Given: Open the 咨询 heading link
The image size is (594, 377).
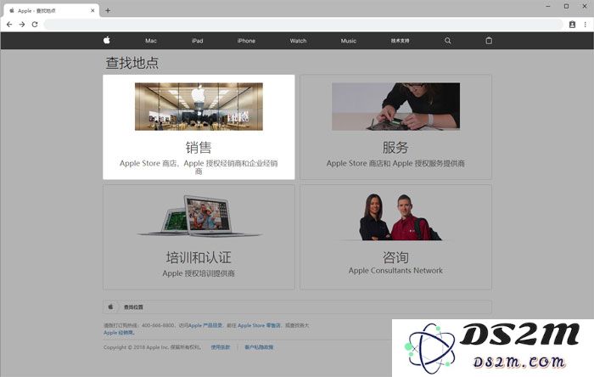Looking at the screenshot, I should coord(395,257).
